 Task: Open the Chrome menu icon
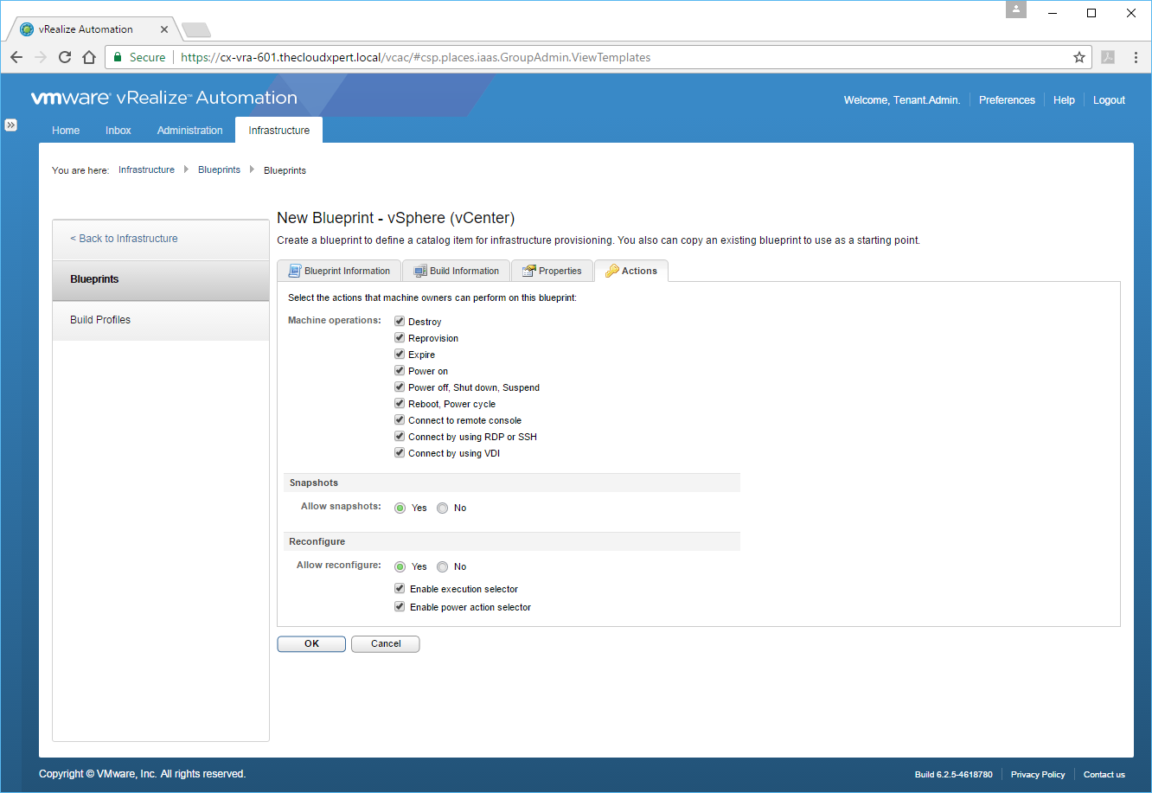pos(1134,58)
